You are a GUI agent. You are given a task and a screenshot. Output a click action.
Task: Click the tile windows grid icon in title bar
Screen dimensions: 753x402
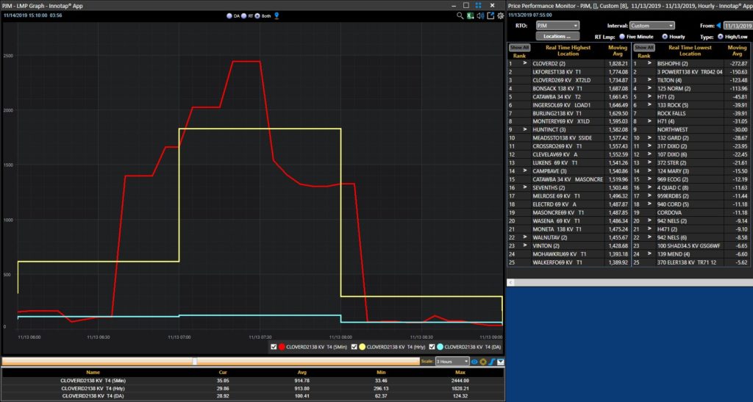point(478,5)
